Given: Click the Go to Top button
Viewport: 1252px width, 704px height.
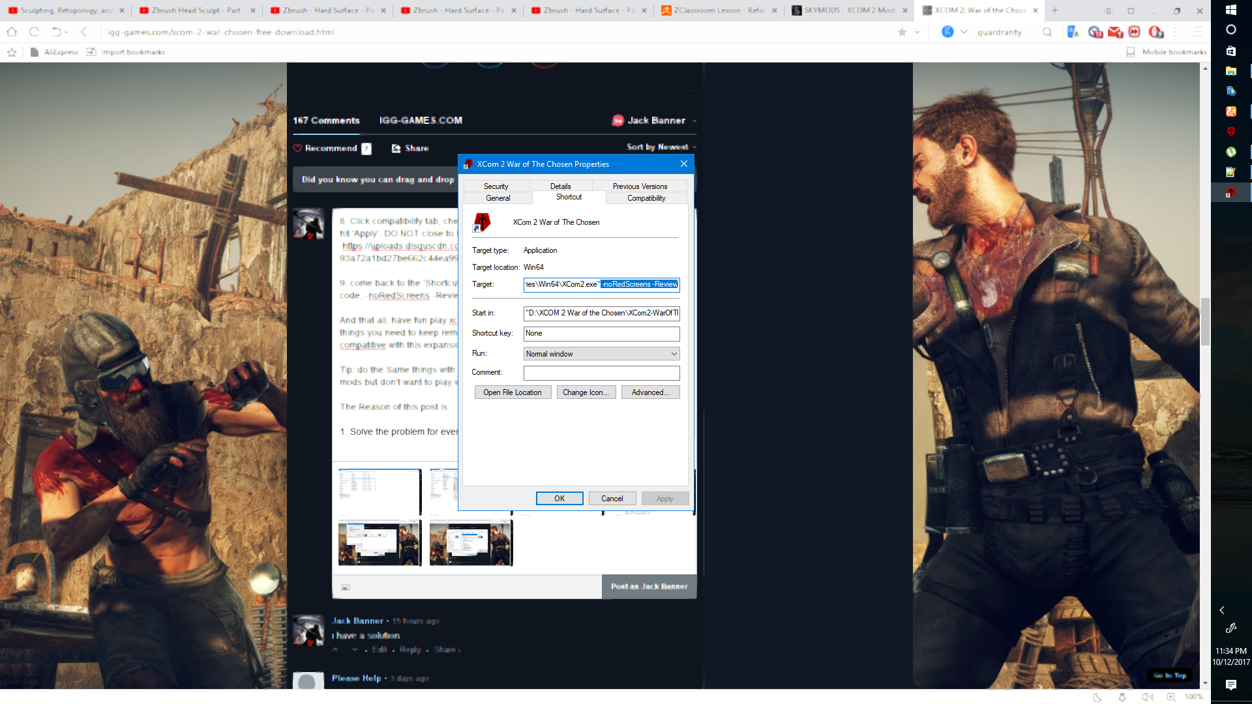Looking at the screenshot, I should [1170, 676].
